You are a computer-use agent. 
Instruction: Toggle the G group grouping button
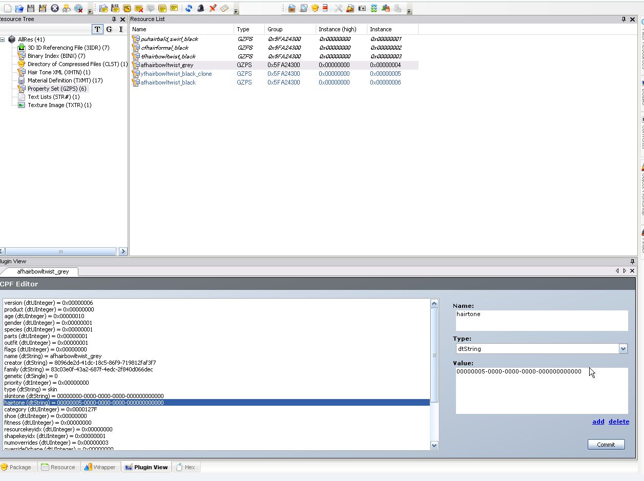tap(109, 29)
